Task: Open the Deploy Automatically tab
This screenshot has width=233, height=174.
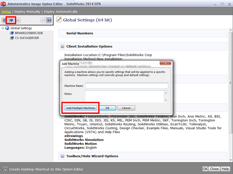Action: pyautogui.click(x=61, y=12)
